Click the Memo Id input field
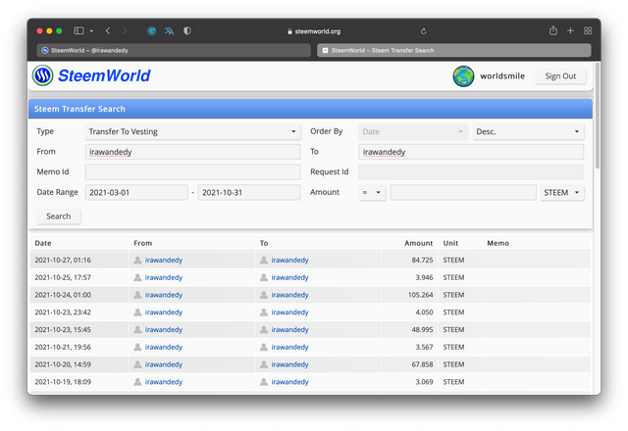Viewport: 628px width, 431px height. tap(192, 172)
